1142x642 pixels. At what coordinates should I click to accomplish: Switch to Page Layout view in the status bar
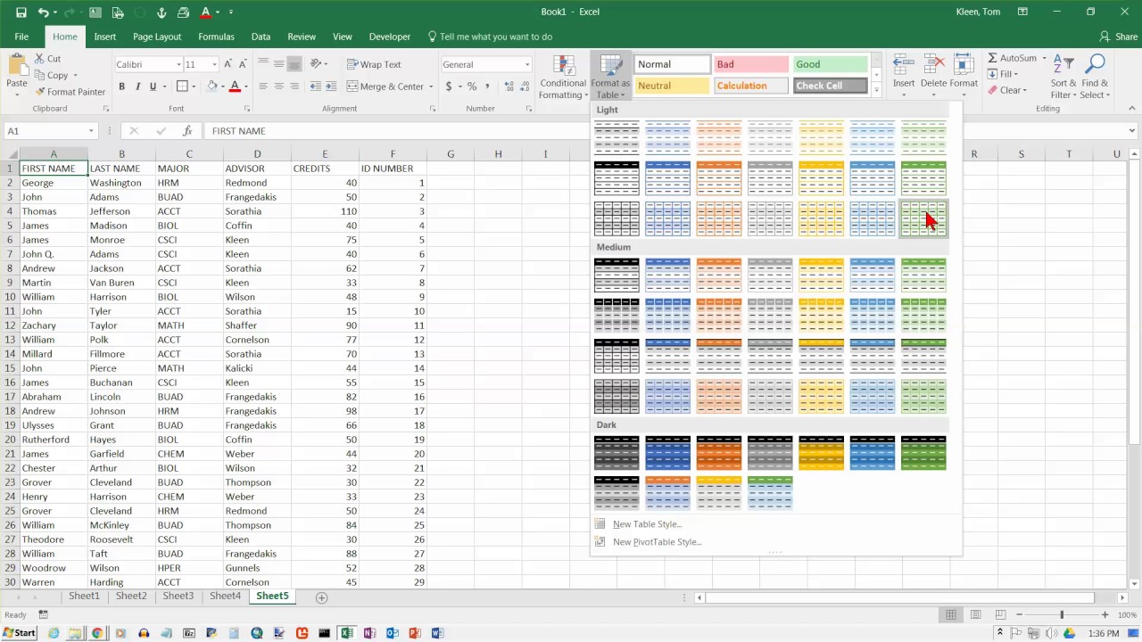pyautogui.click(x=974, y=615)
